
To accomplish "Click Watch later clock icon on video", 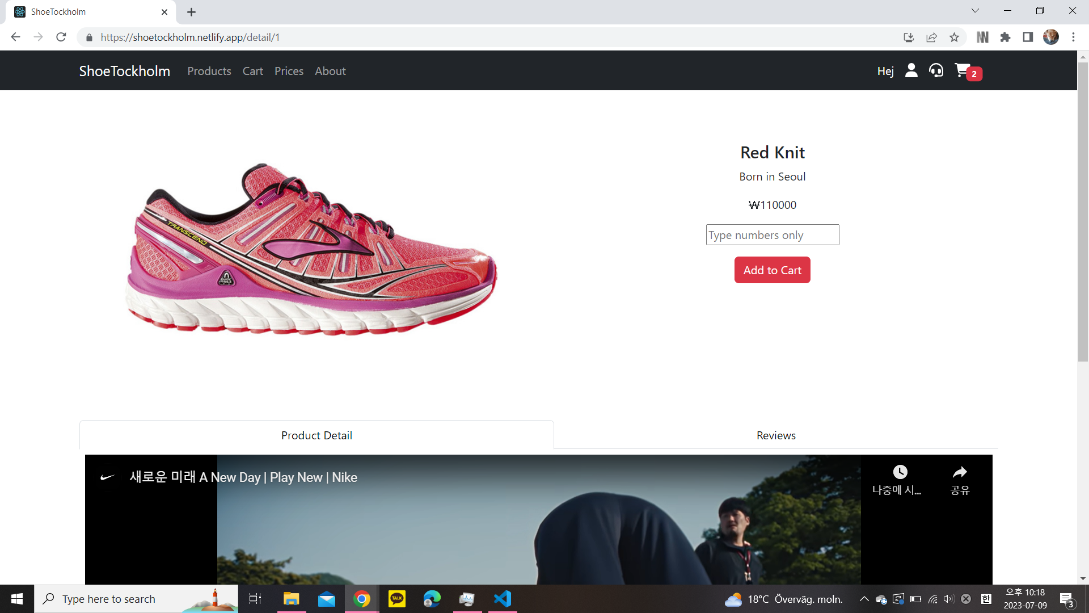I will tap(900, 472).
